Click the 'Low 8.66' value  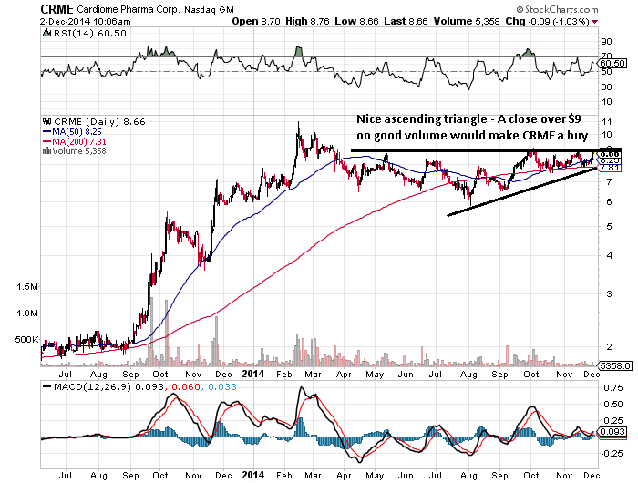(357, 22)
